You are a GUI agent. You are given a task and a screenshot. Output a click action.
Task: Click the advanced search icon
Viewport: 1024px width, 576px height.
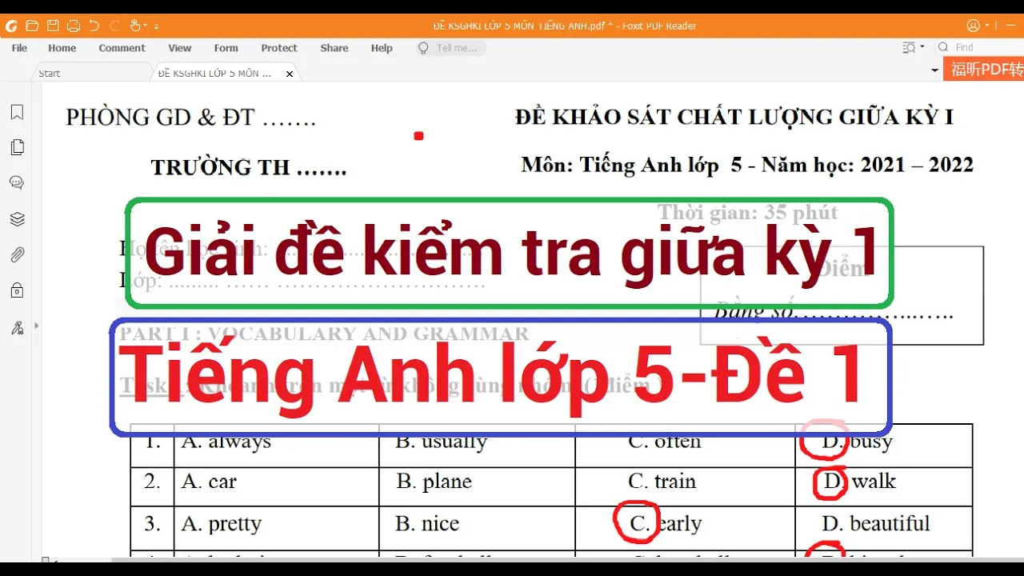[909, 47]
